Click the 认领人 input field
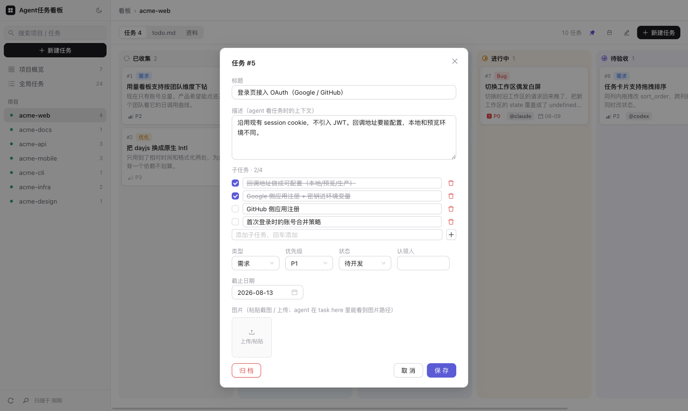Image resolution: width=688 pixels, height=411 pixels. point(423,263)
